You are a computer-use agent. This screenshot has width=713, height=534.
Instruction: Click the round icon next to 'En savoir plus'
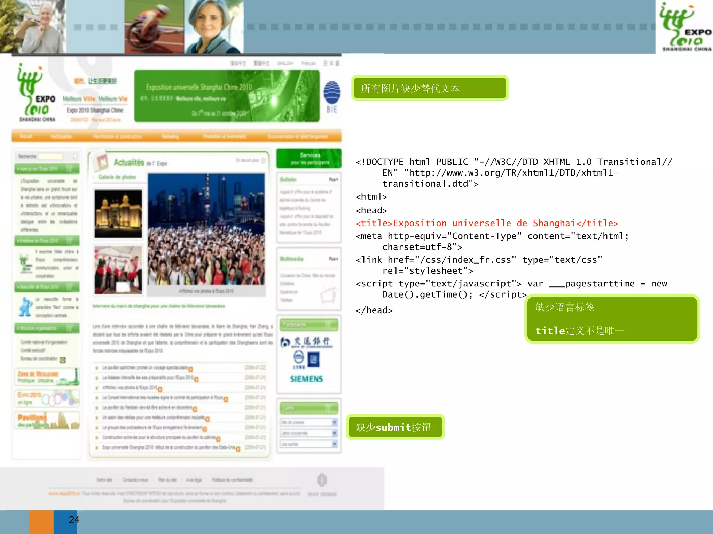pos(264,161)
